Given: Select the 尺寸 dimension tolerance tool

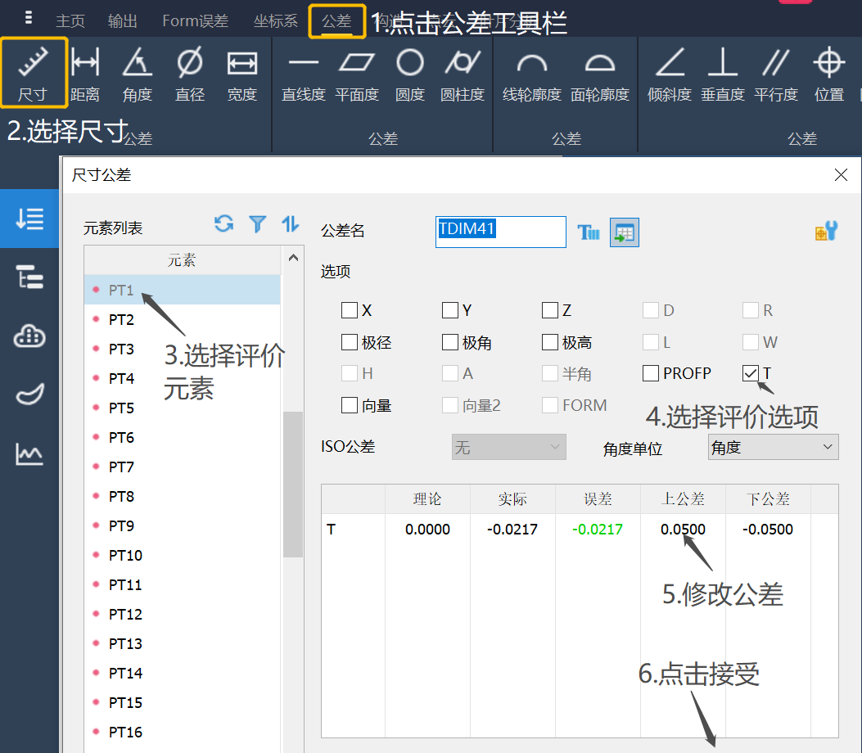Looking at the screenshot, I should click(34, 74).
